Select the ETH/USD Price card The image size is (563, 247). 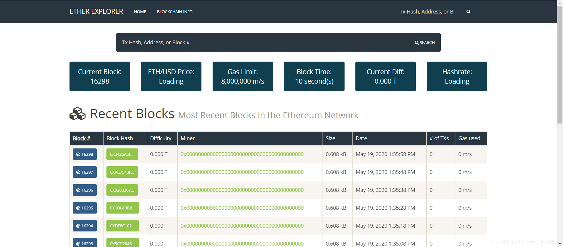click(171, 76)
